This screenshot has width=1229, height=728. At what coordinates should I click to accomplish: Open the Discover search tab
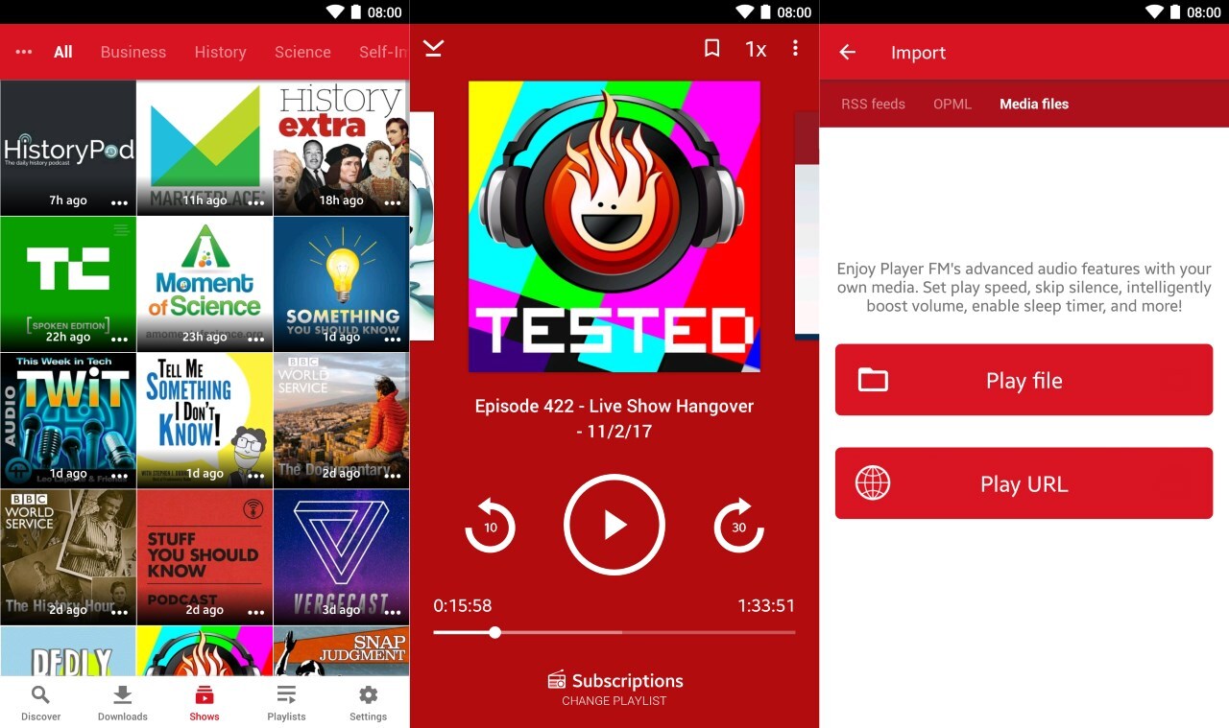(x=40, y=702)
